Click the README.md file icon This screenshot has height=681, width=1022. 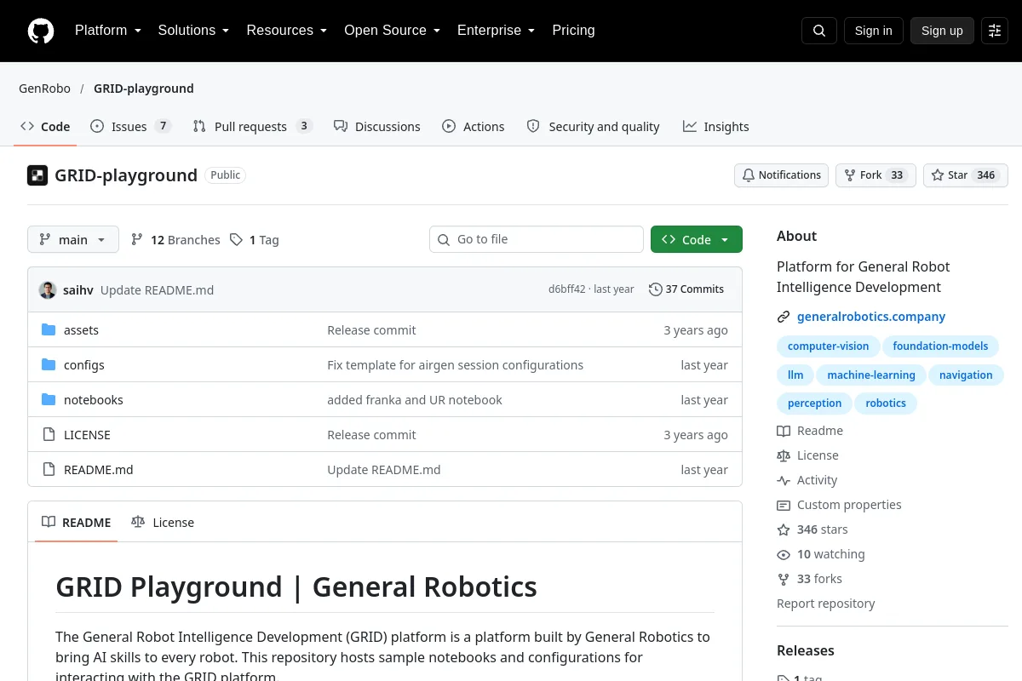click(49, 470)
